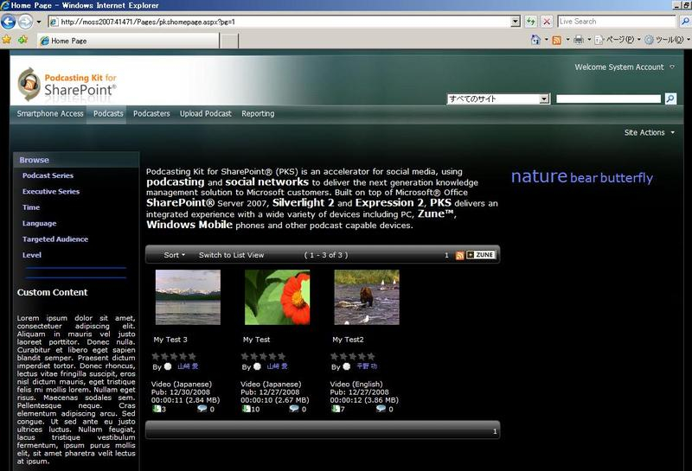Image resolution: width=692 pixels, height=471 pixels.
Task: Open the Upload Podcast nav tab
Action: point(206,114)
